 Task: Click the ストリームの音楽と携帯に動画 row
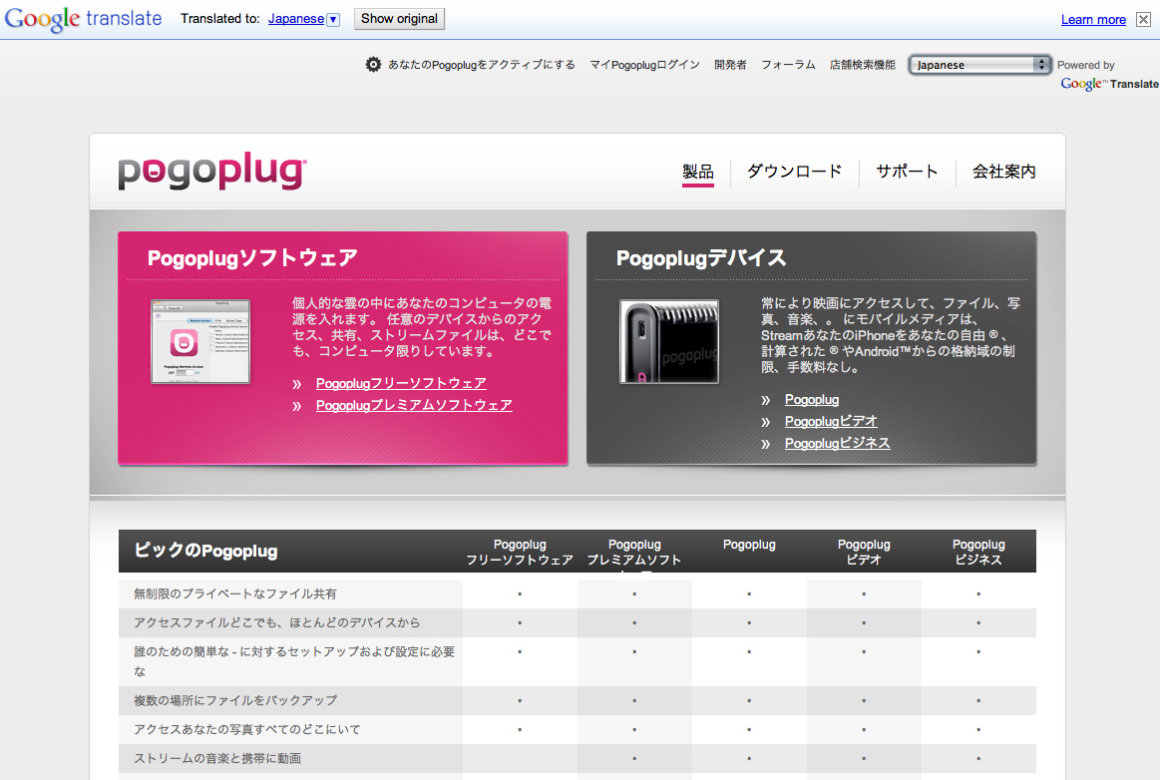578,758
